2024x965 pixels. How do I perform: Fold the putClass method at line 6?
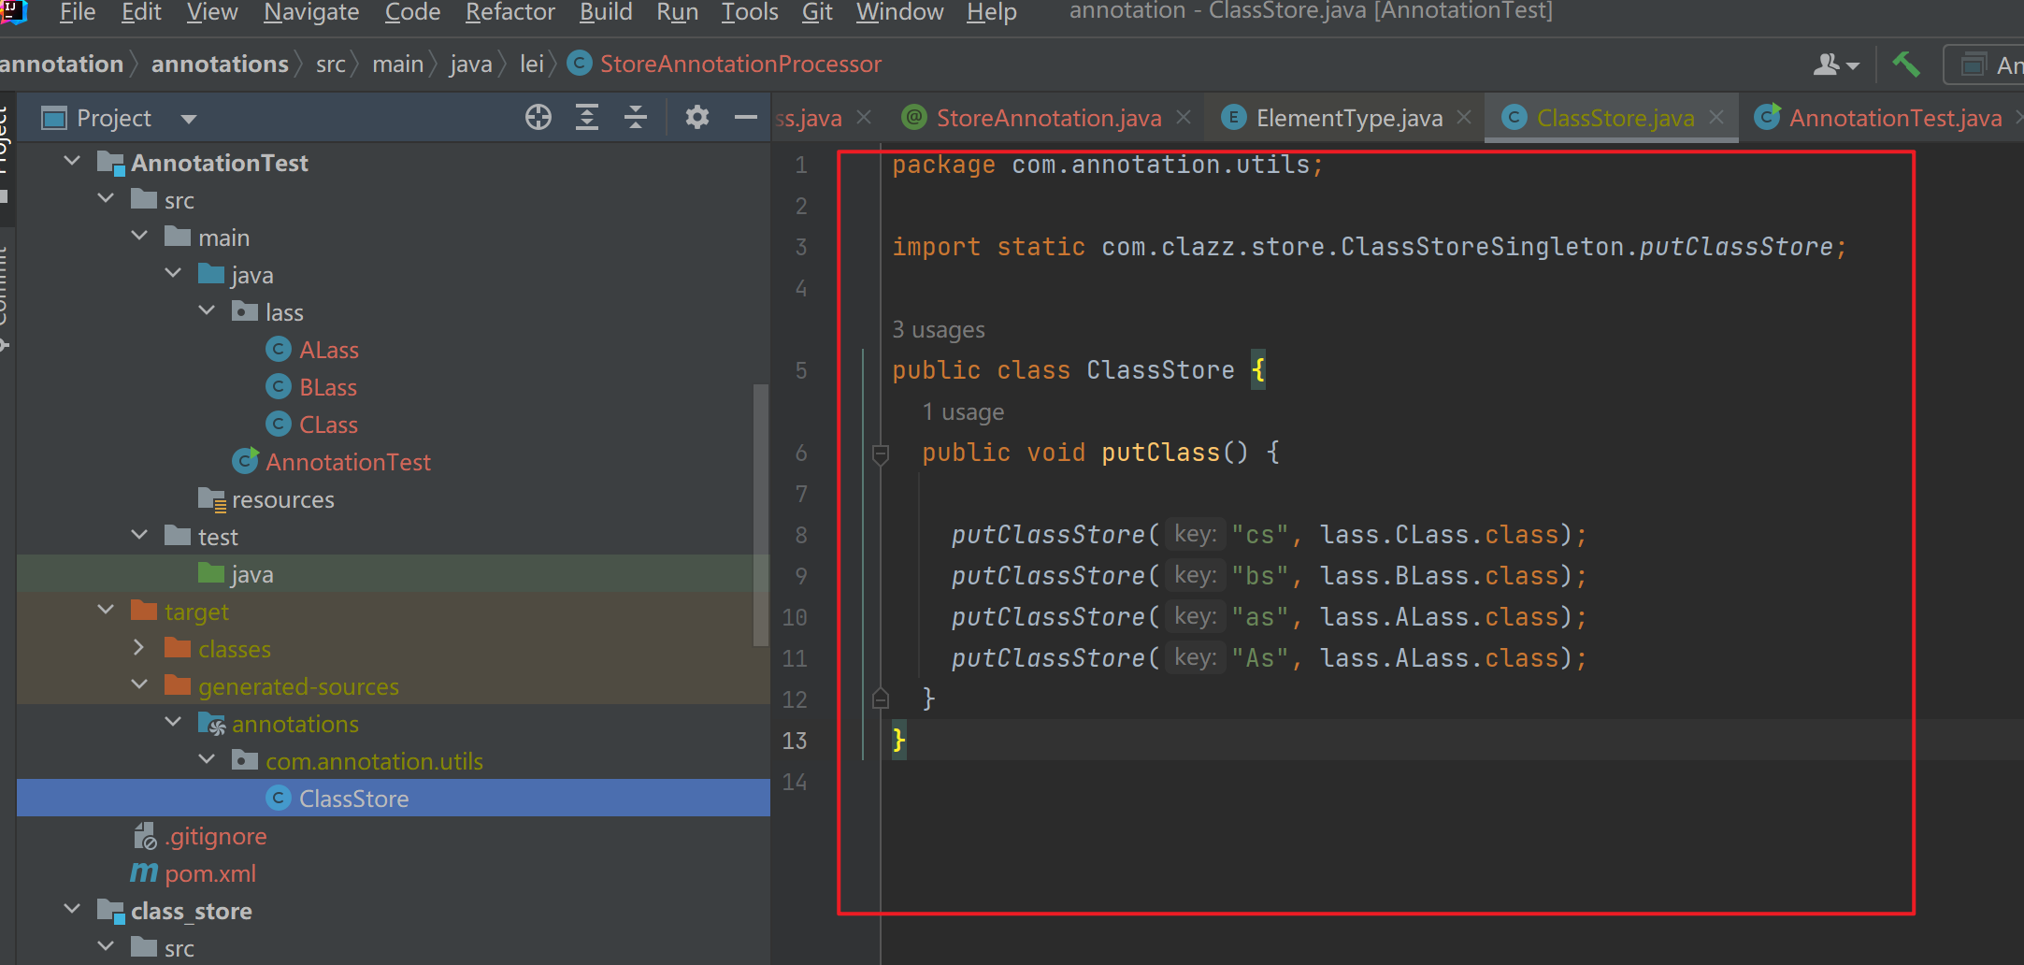[x=880, y=454]
